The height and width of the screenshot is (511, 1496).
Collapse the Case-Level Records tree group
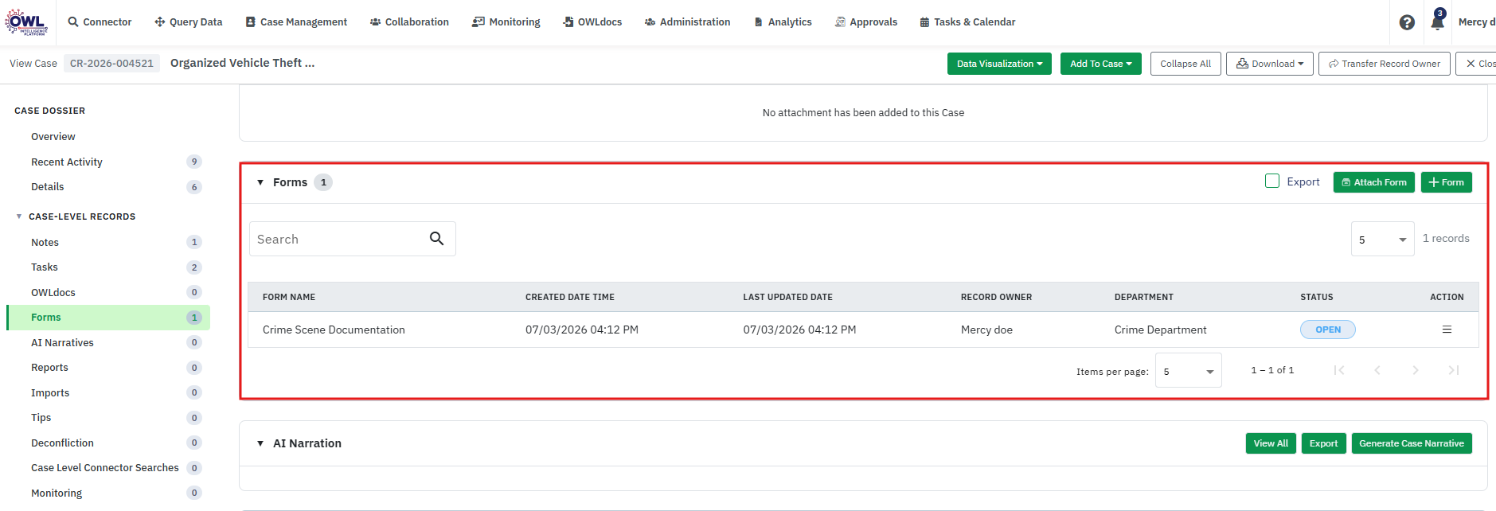19,216
